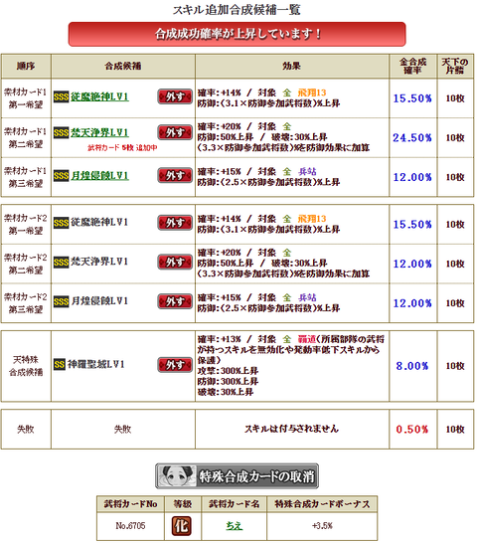
Task: Click 外す button in 素材カード2 第三希望 row
Action: (175, 301)
